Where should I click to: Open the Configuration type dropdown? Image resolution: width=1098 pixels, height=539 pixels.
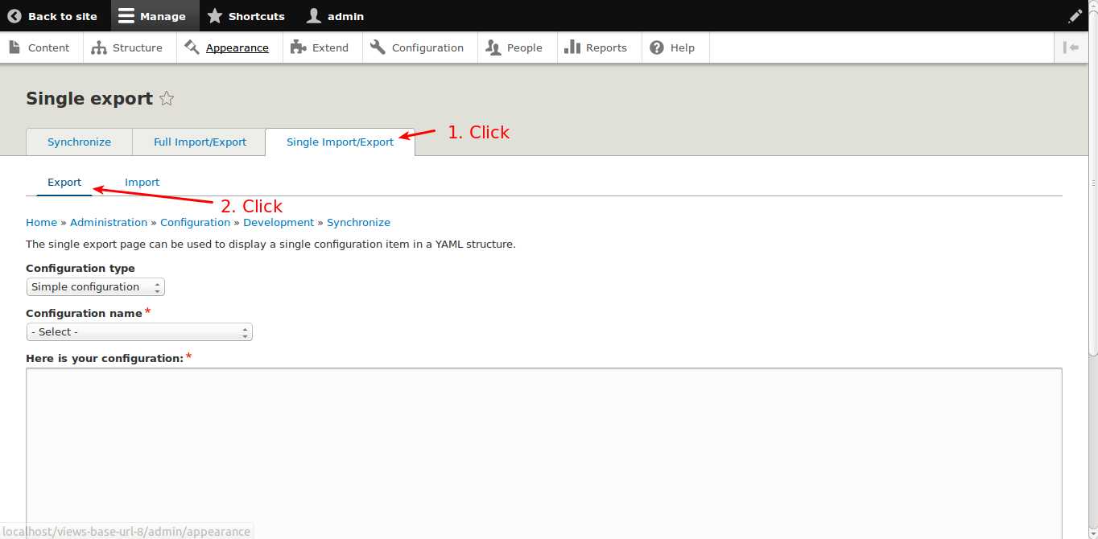click(95, 286)
